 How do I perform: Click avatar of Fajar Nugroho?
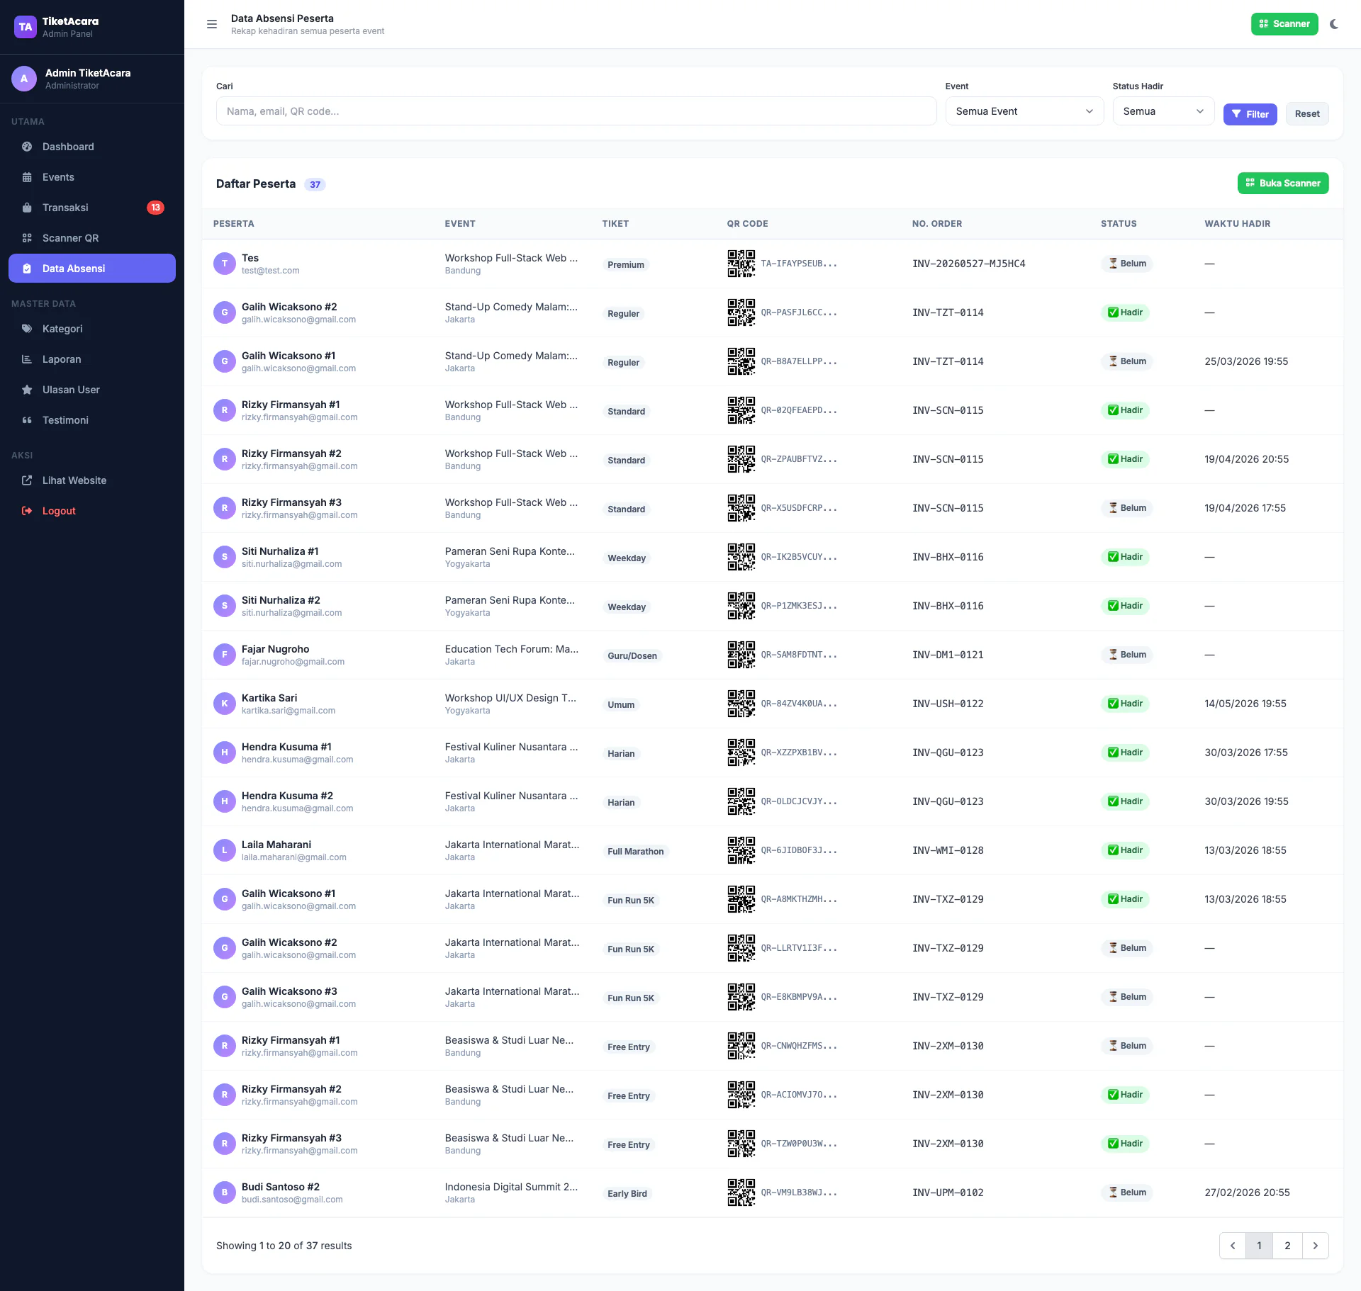tap(225, 655)
